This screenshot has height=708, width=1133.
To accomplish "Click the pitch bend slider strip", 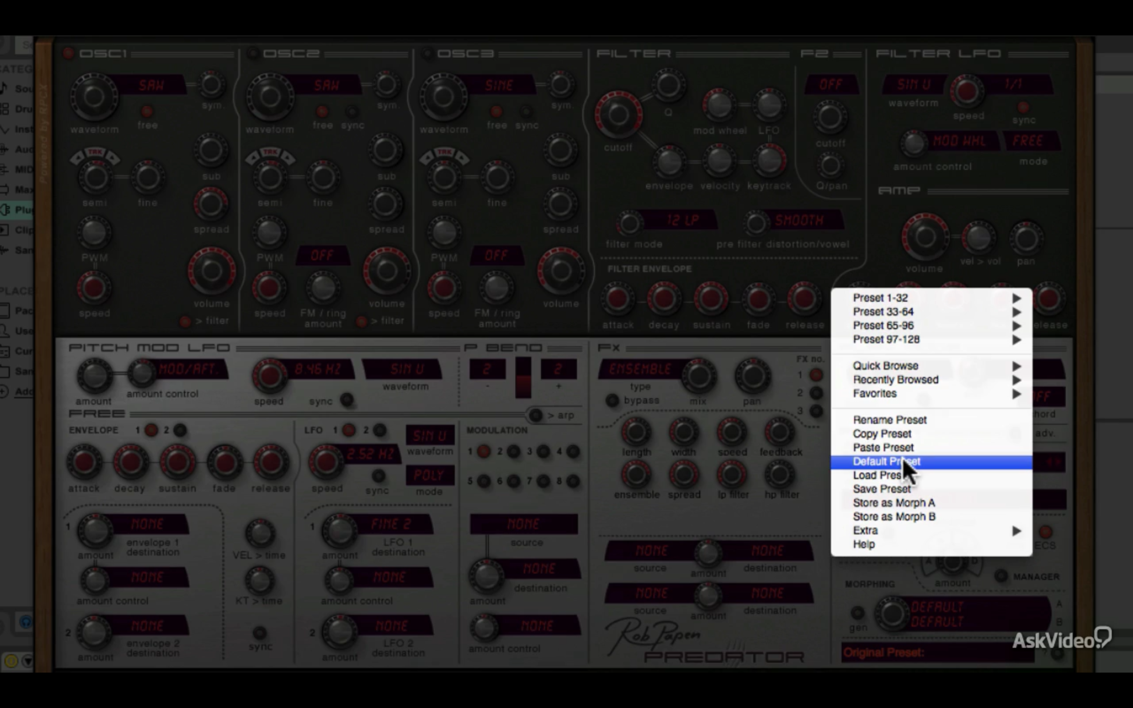I will 523,377.
